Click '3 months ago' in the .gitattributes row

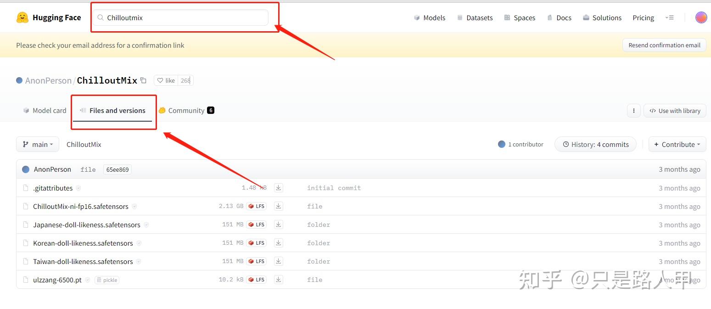point(679,188)
